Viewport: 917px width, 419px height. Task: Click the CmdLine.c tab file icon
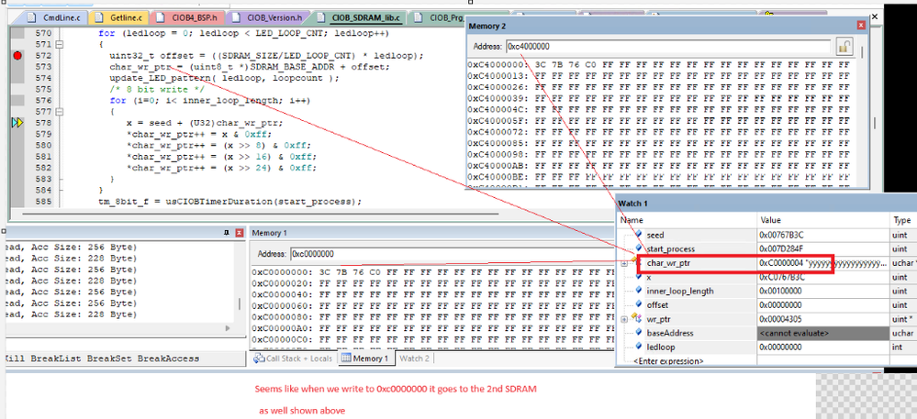[31, 17]
